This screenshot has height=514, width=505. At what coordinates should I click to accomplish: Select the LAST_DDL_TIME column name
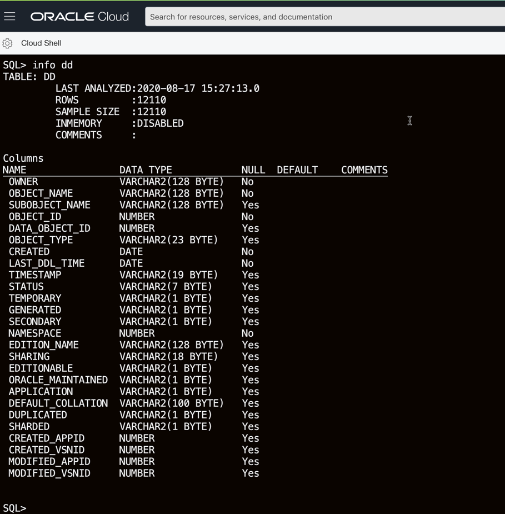pyautogui.click(x=47, y=263)
